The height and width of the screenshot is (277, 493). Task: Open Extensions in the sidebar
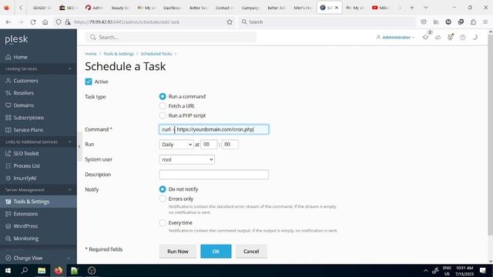tap(25, 214)
